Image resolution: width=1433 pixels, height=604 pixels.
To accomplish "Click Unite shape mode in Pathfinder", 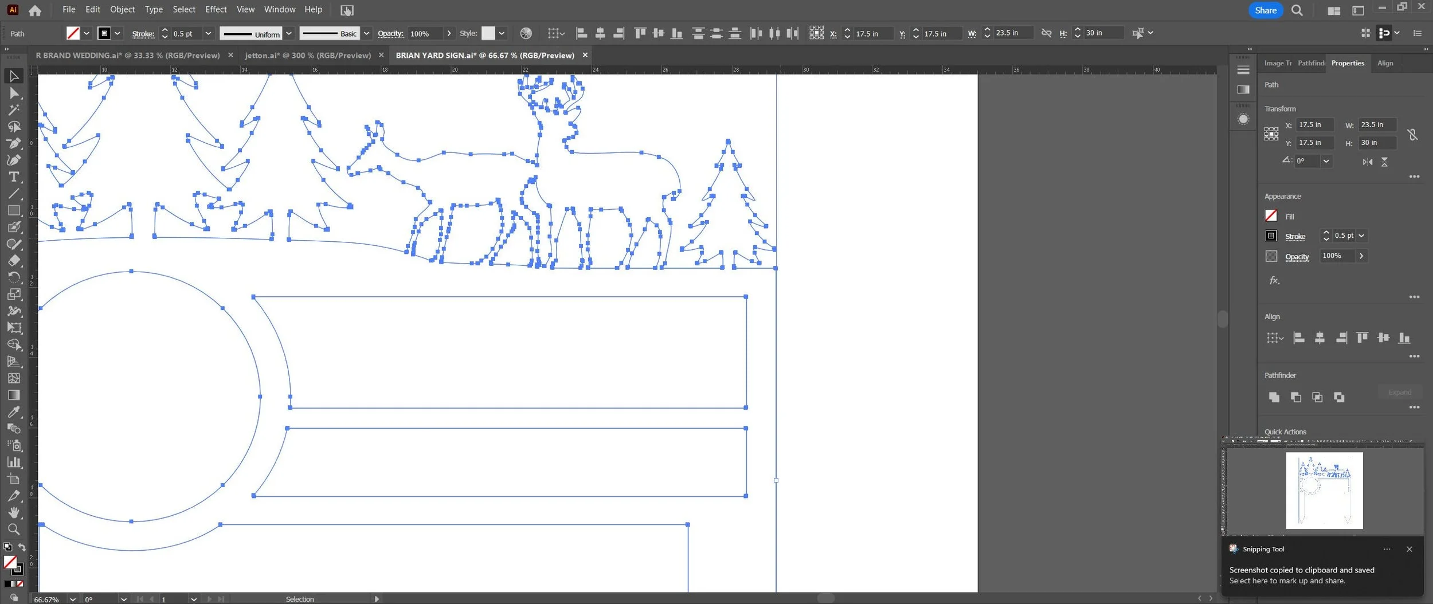I will (x=1274, y=397).
